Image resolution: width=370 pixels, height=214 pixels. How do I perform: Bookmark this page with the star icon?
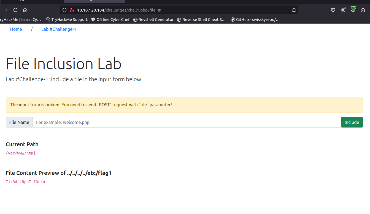[294, 10]
